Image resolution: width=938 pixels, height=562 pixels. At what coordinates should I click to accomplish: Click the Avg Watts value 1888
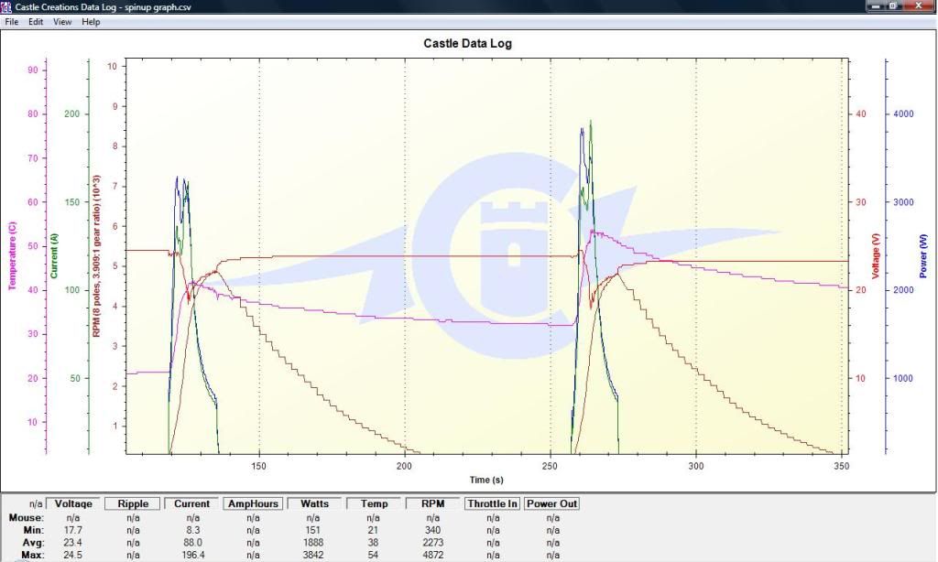click(313, 542)
